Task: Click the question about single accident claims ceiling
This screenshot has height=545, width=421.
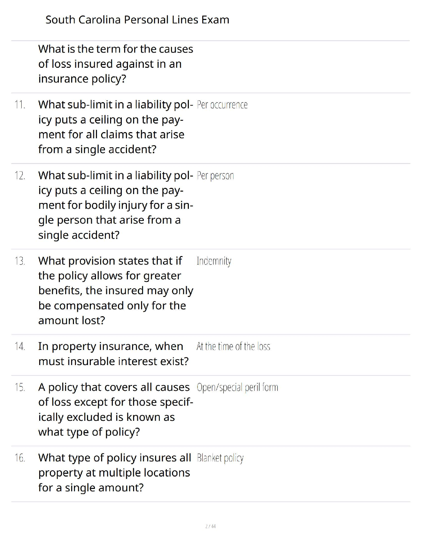Action: (116, 127)
